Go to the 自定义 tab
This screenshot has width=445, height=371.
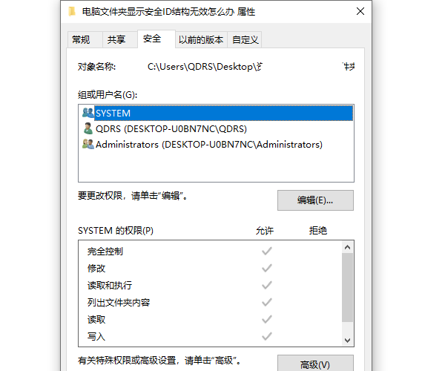(x=245, y=40)
